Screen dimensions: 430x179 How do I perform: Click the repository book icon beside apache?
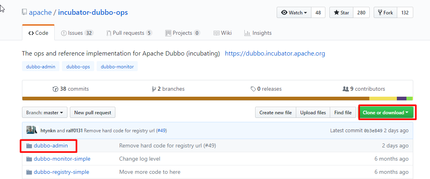pos(24,12)
